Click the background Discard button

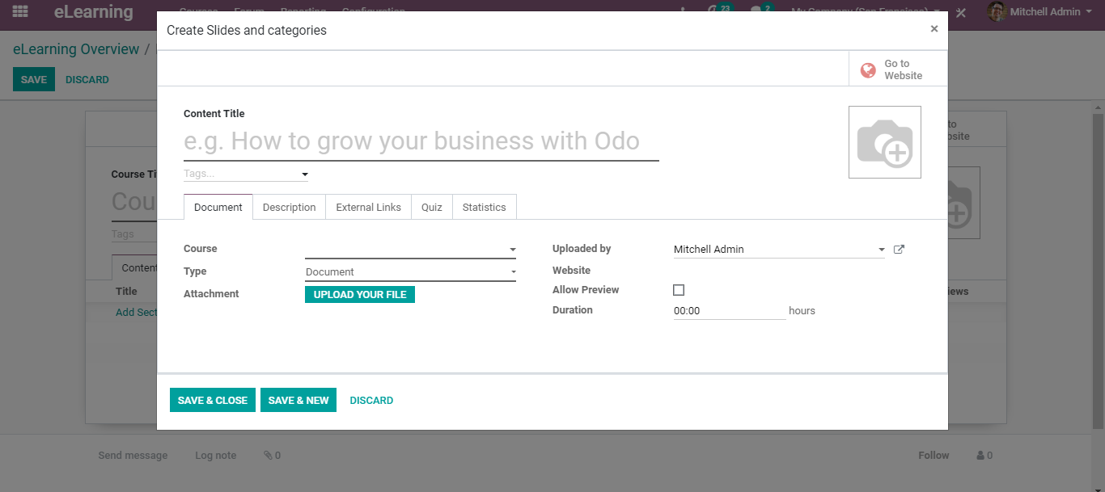pyautogui.click(x=87, y=79)
